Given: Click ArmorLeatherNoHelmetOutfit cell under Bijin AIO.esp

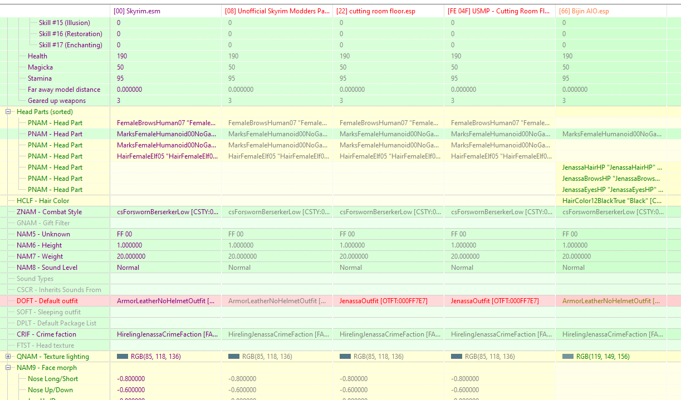Looking at the screenshot, I should pyautogui.click(x=611, y=301).
